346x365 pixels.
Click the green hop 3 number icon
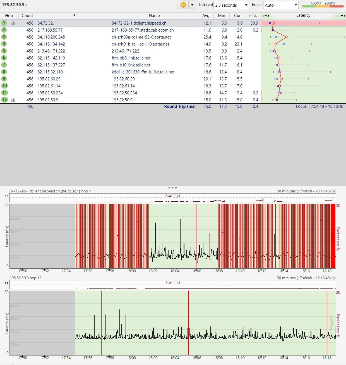point(4,37)
